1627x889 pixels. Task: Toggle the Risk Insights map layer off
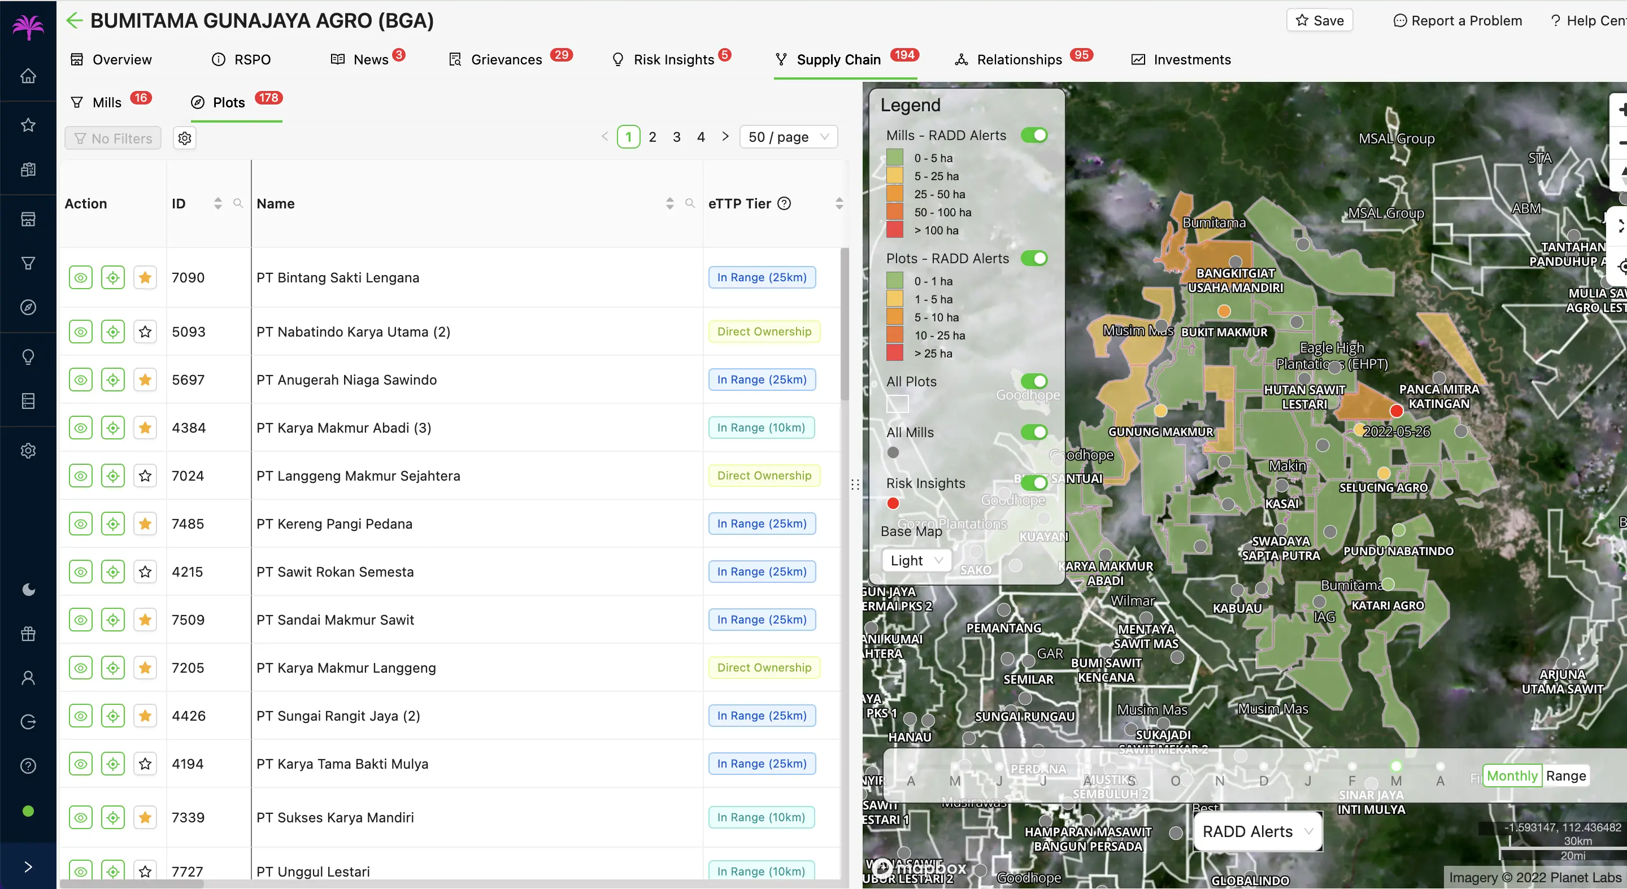pos(1034,483)
